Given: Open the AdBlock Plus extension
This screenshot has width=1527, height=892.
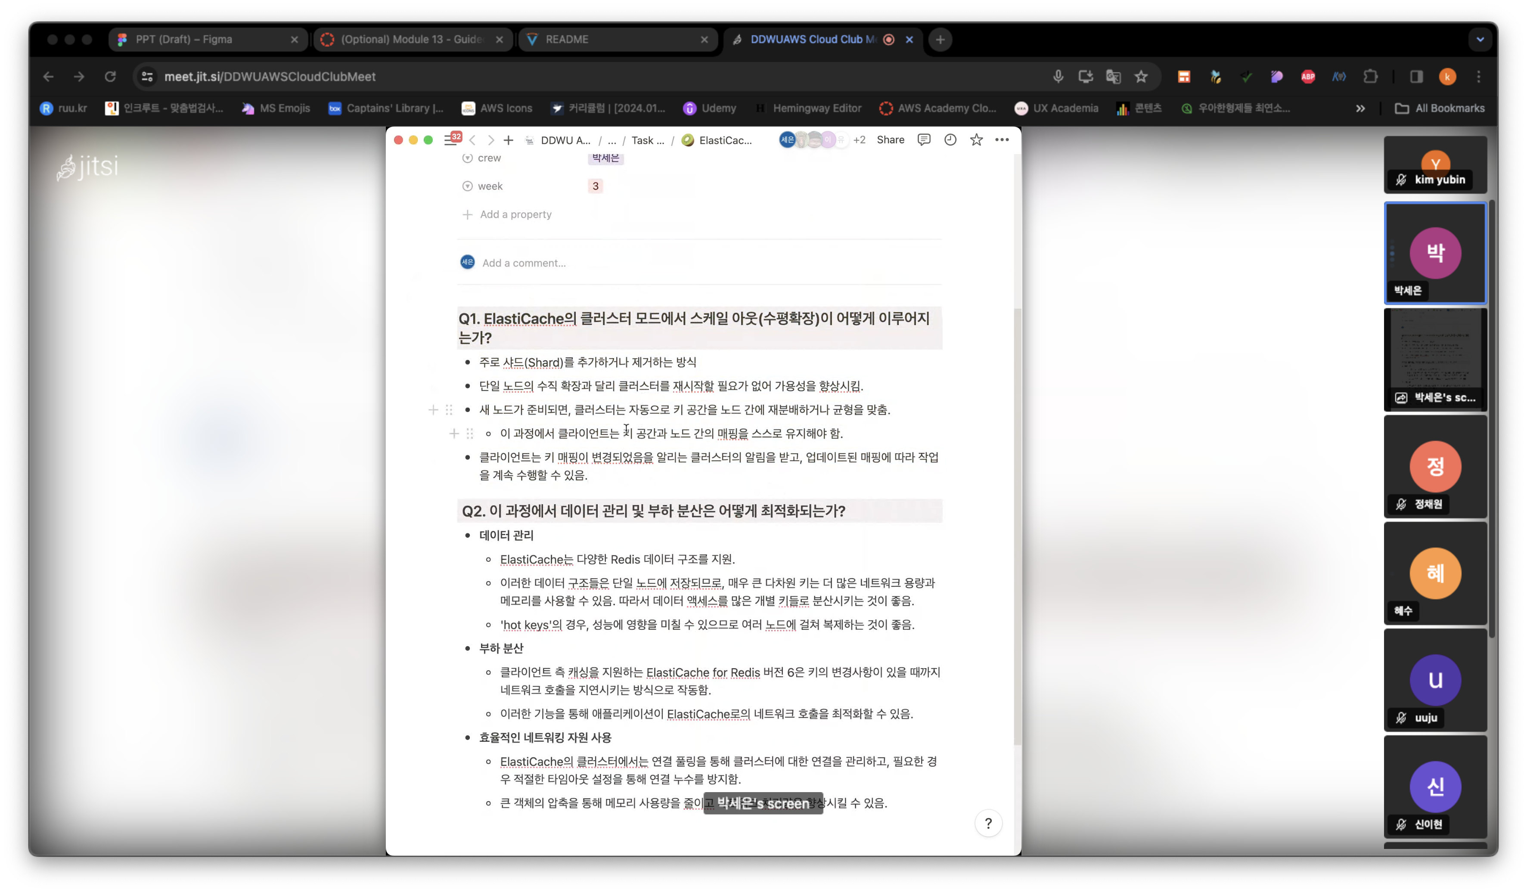Looking at the screenshot, I should (1308, 76).
